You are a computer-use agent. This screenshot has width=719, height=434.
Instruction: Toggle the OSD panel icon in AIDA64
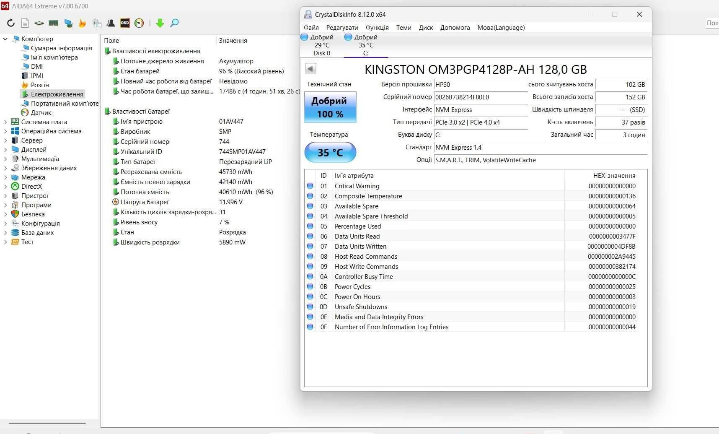tap(125, 23)
